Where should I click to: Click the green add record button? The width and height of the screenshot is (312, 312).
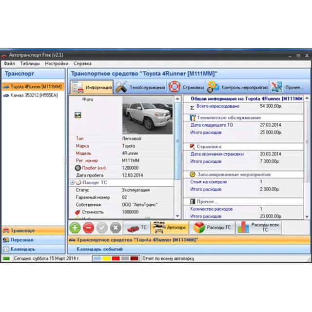(75, 228)
